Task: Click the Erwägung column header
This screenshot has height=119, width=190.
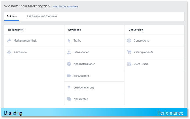Action: tap(75, 30)
